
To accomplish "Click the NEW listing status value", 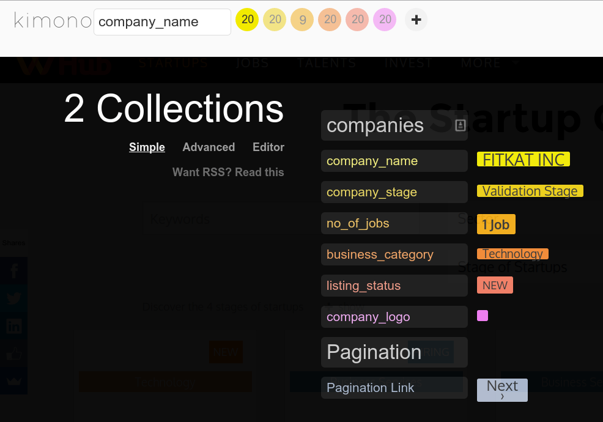I will pos(495,286).
